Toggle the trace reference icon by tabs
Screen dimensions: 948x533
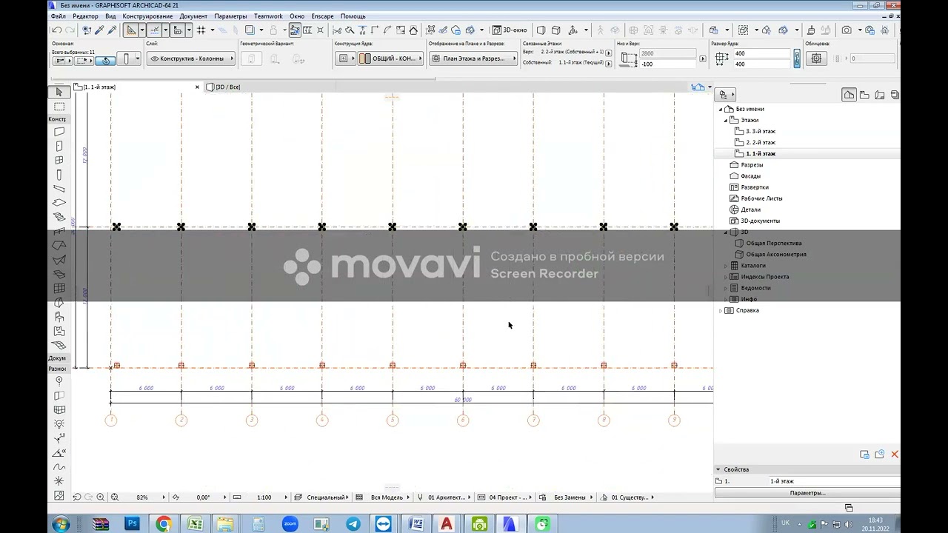coord(698,87)
